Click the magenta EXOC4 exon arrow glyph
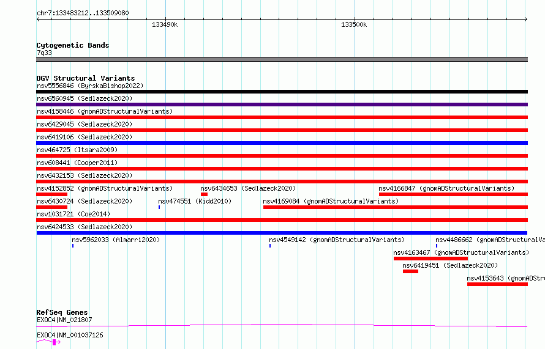The image size is (545, 349). point(56,342)
